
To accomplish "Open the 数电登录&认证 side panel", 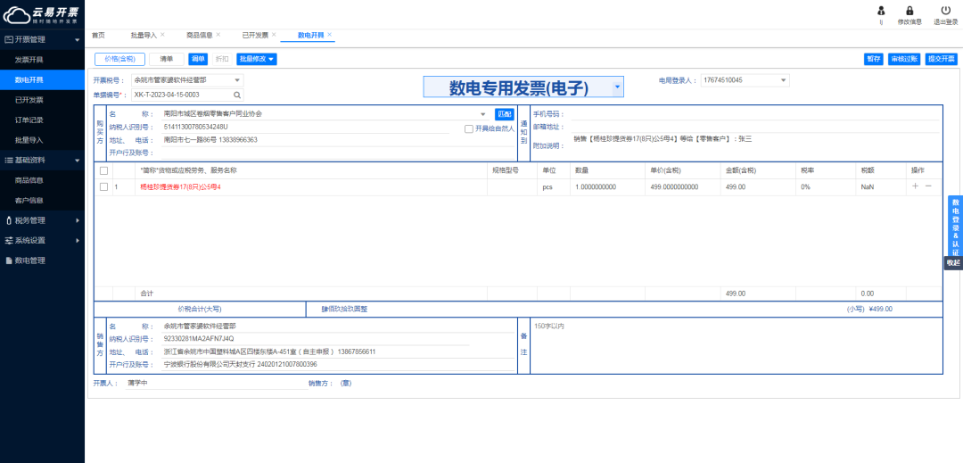I will click(955, 227).
